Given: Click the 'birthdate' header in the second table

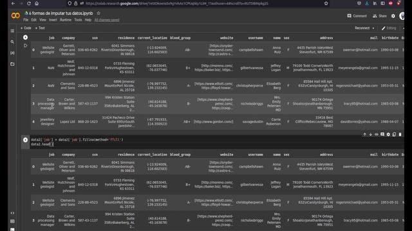Looking at the screenshot, I should (x=390, y=155).
